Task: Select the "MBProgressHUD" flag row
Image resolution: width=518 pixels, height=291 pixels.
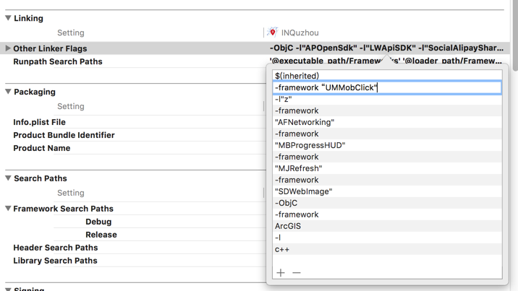Action: [x=310, y=145]
